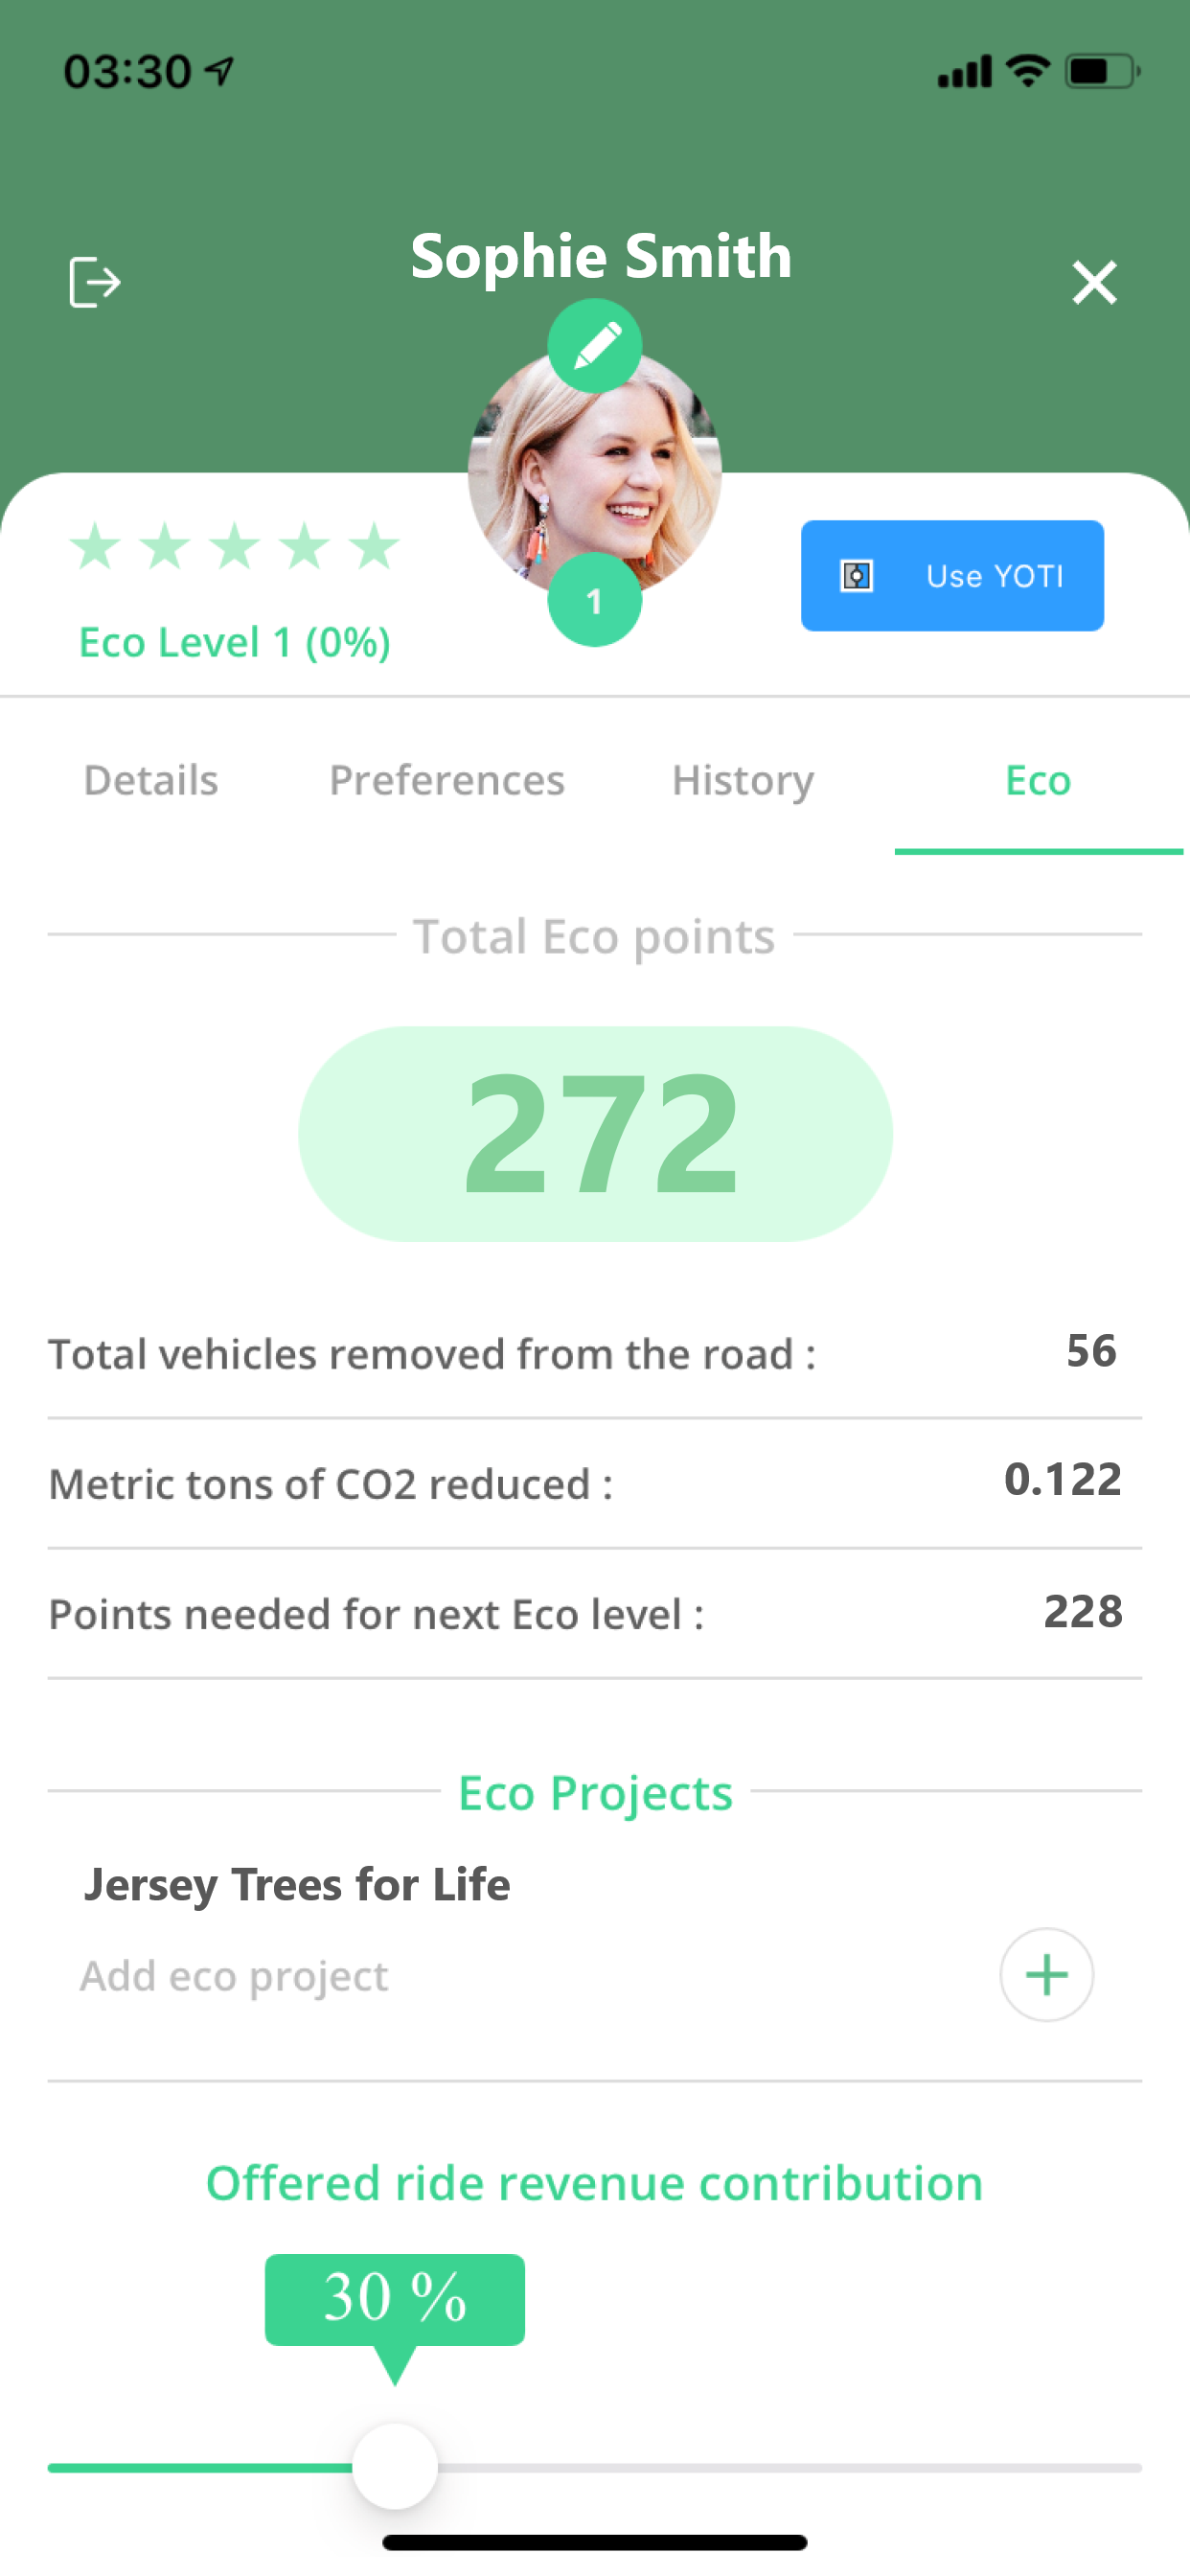Tap the 272 total Eco points badge

pos(595,1134)
